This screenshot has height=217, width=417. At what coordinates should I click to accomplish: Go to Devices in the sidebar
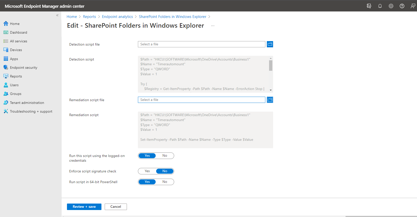pyautogui.click(x=16, y=50)
